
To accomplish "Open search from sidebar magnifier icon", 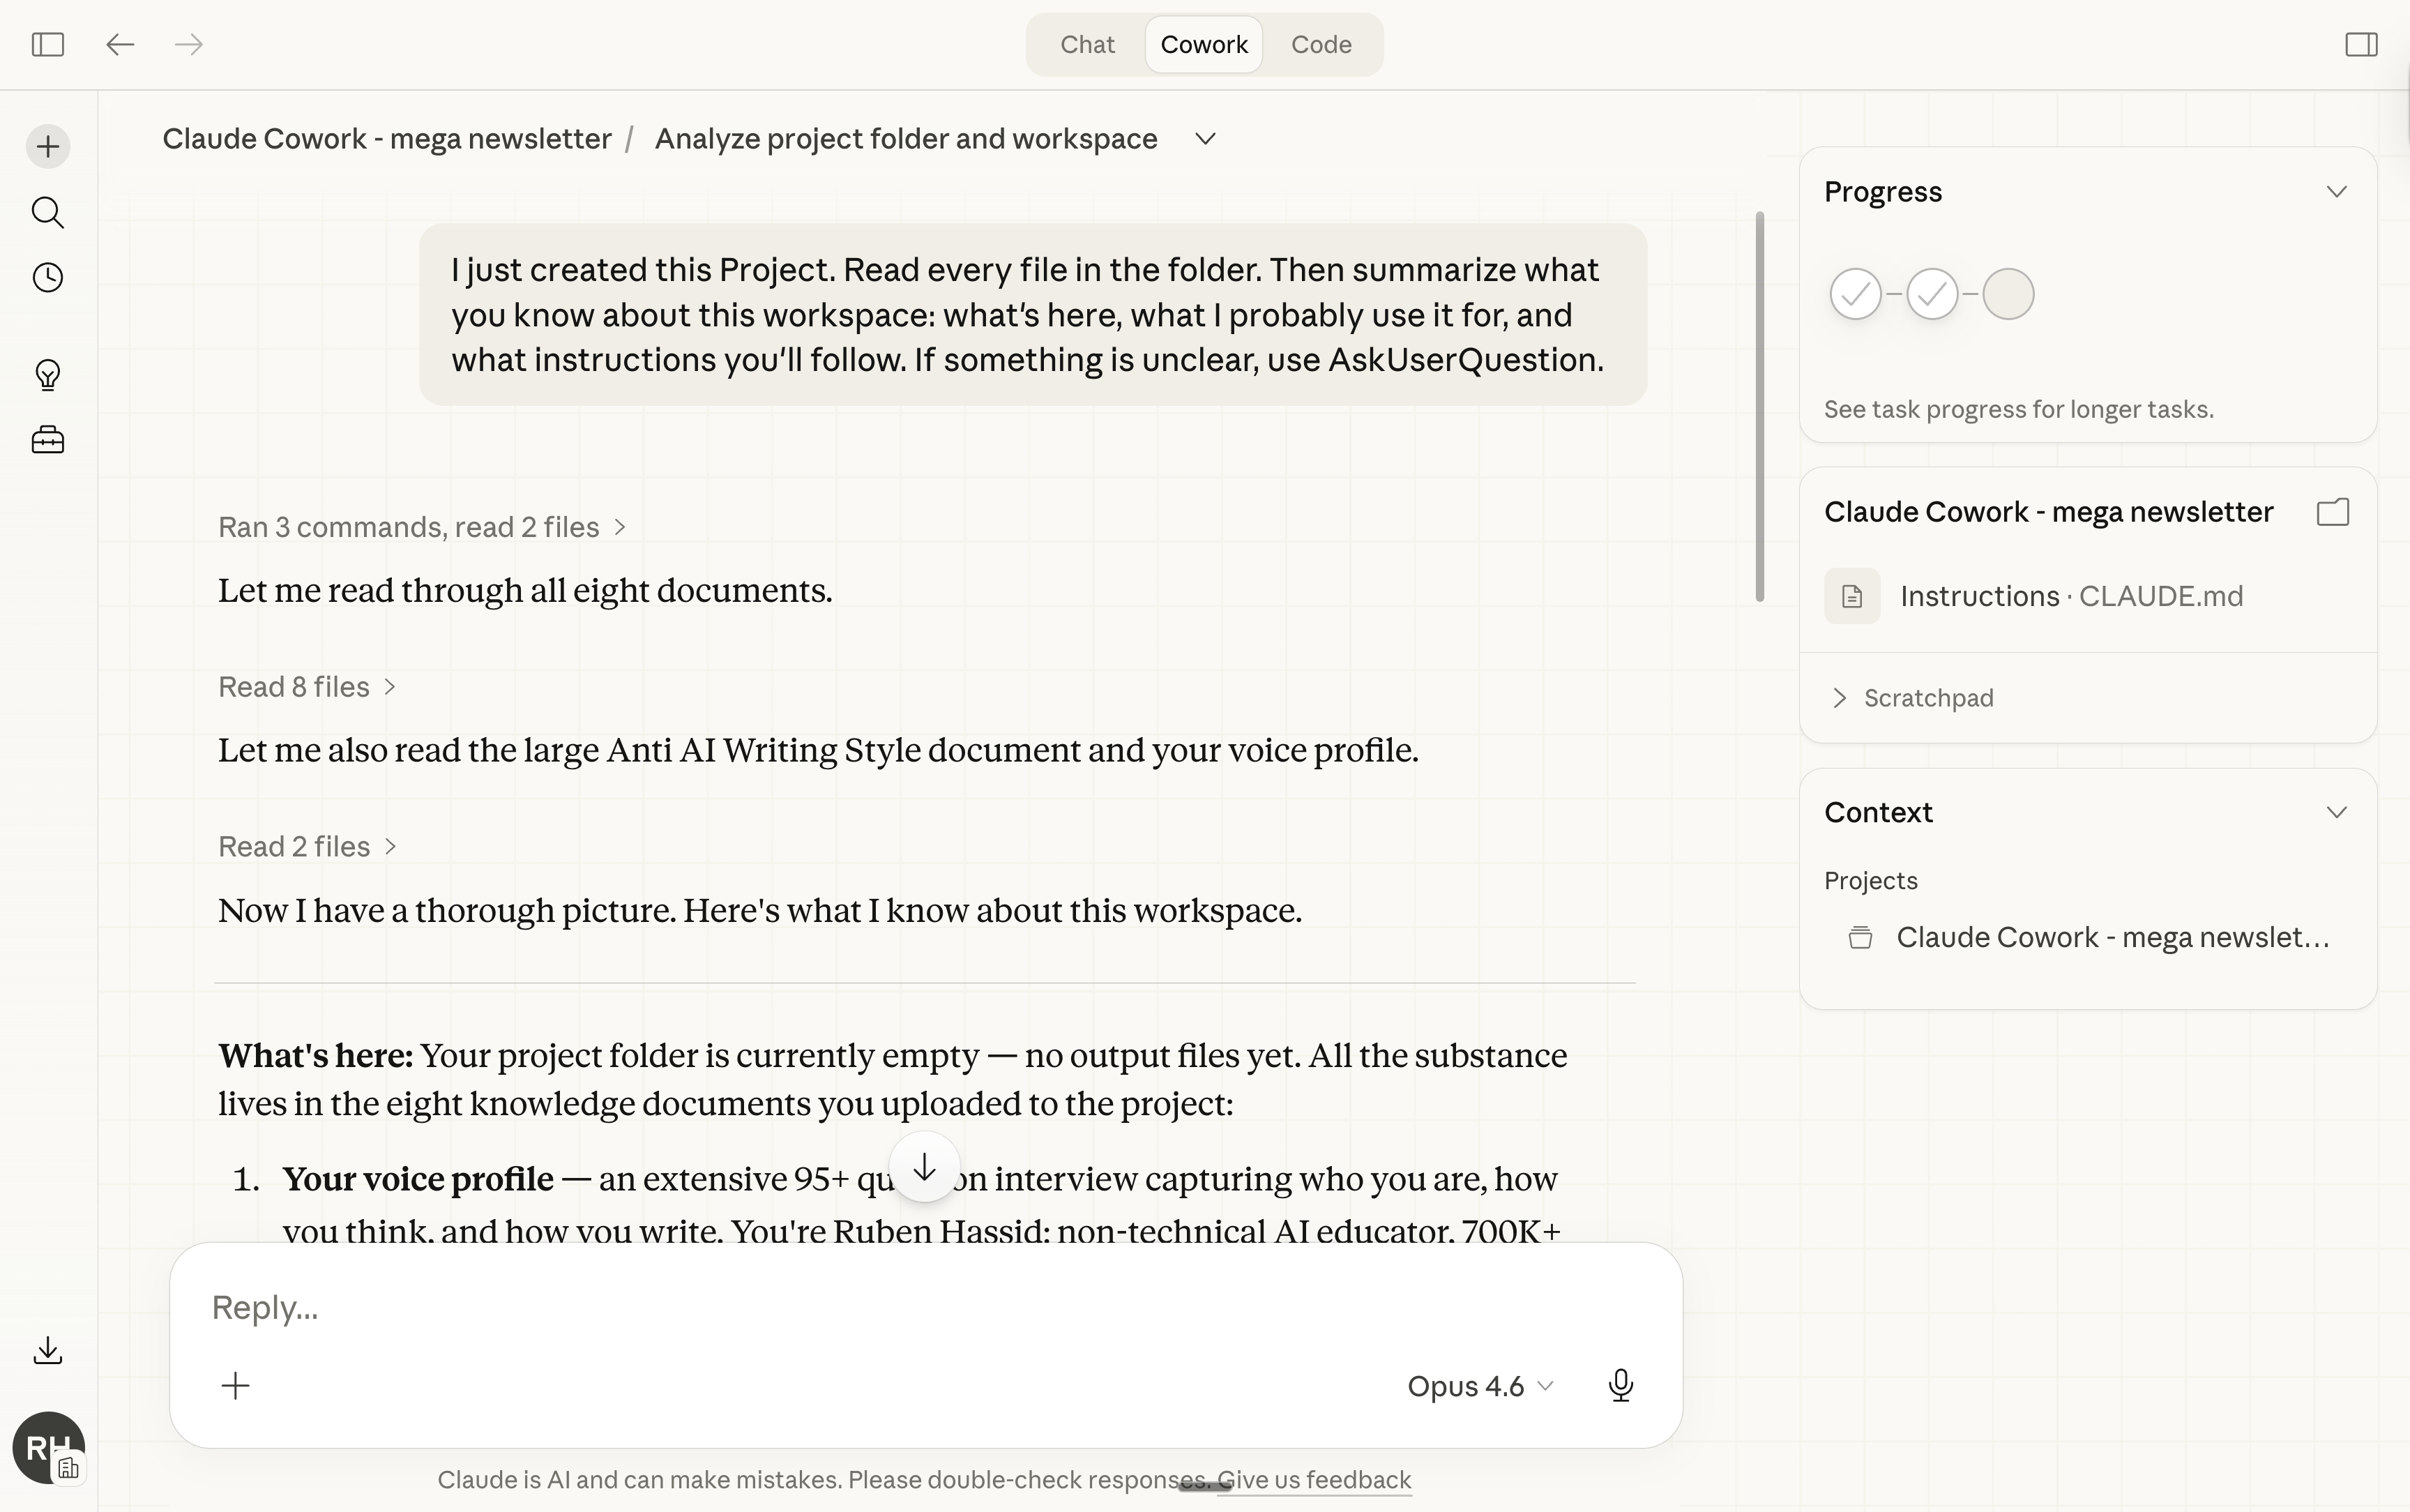I will 48,212.
